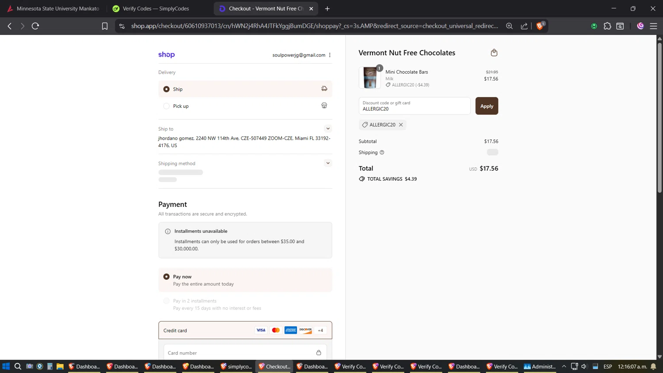The image size is (663, 373).
Task: View site information icon in address bar
Action: [x=122, y=26]
